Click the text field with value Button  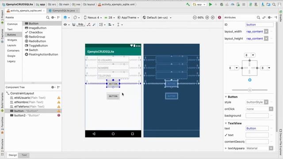257,129
